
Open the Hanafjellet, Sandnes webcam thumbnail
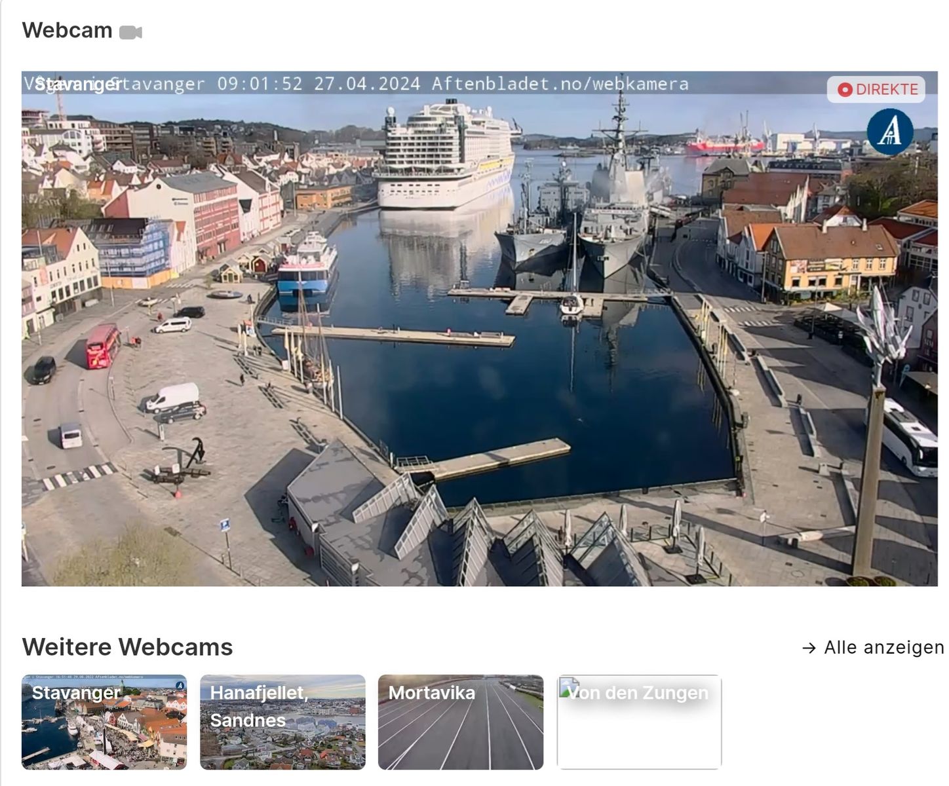pyautogui.click(x=282, y=722)
